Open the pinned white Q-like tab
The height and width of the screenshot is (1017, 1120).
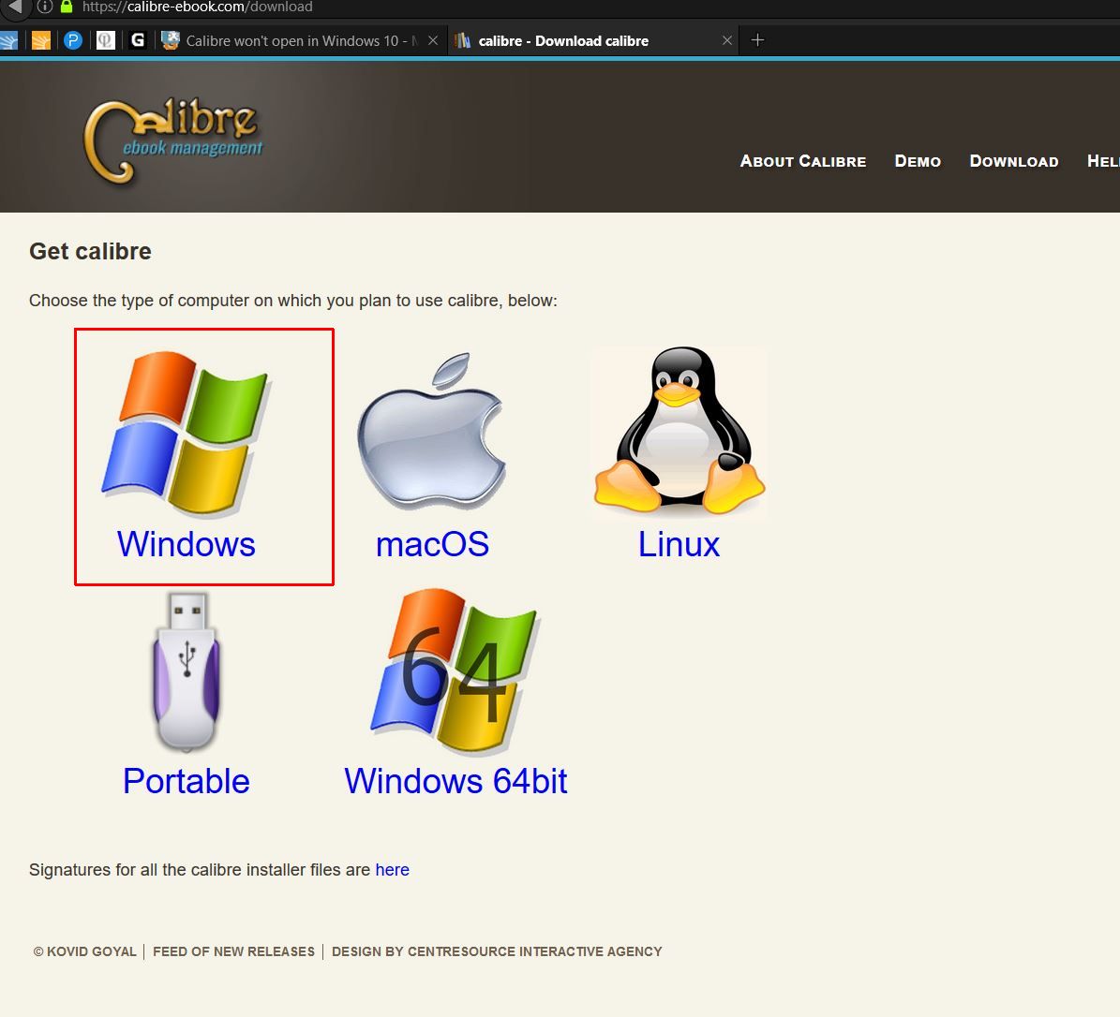(106, 40)
